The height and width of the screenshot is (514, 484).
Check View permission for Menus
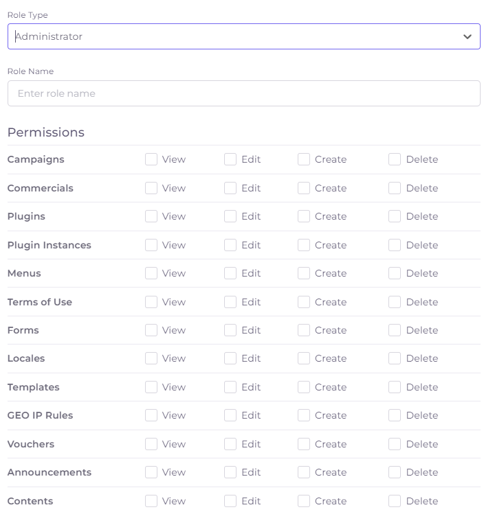pyautogui.click(x=151, y=273)
